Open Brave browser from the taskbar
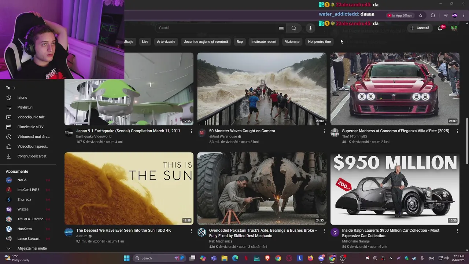 pyautogui.click(x=267, y=258)
